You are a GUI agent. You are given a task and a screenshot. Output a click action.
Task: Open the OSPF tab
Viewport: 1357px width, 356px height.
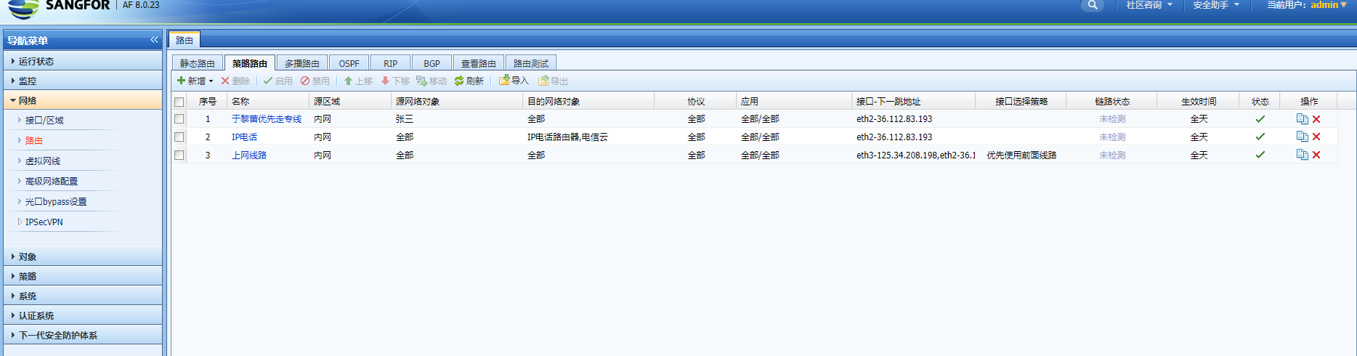(x=349, y=63)
